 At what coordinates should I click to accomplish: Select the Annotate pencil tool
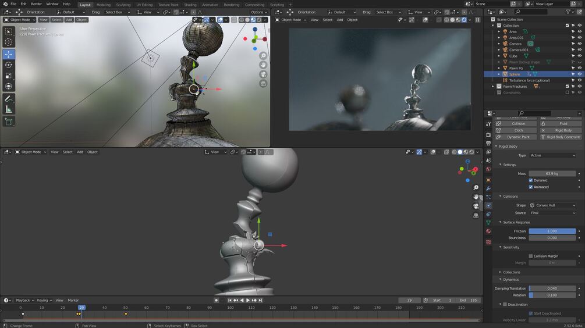coord(9,99)
